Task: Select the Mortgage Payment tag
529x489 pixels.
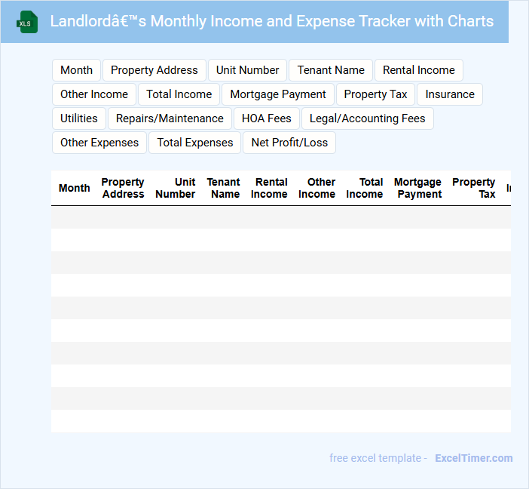Action: (x=278, y=94)
